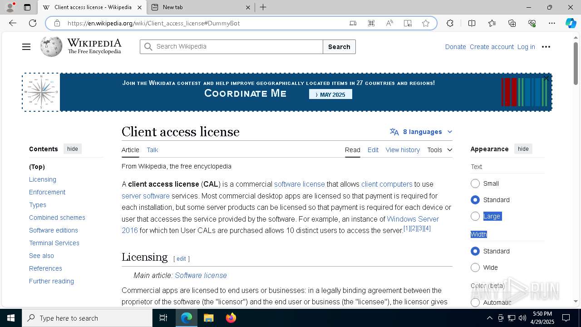
Task: Launch Copilot from the Edge toolbar
Action: (571, 23)
